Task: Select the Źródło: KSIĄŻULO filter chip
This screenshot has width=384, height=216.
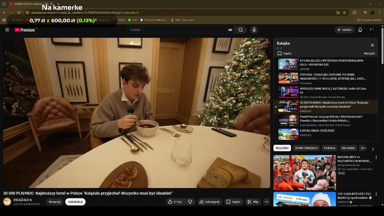Action: tap(306, 148)
